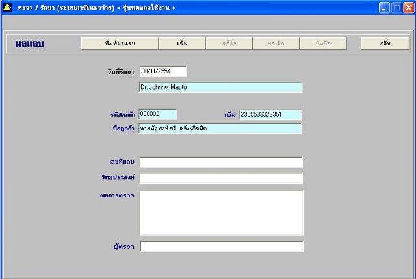Click the greyed-out บันทึก save button
416x279 pixels.
pyautogui.click(x=323, y=43)
